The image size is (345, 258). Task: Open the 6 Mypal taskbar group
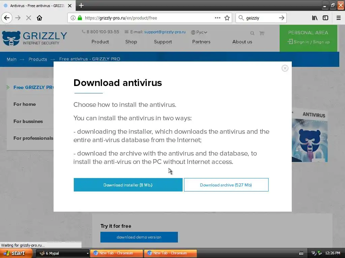62,253
